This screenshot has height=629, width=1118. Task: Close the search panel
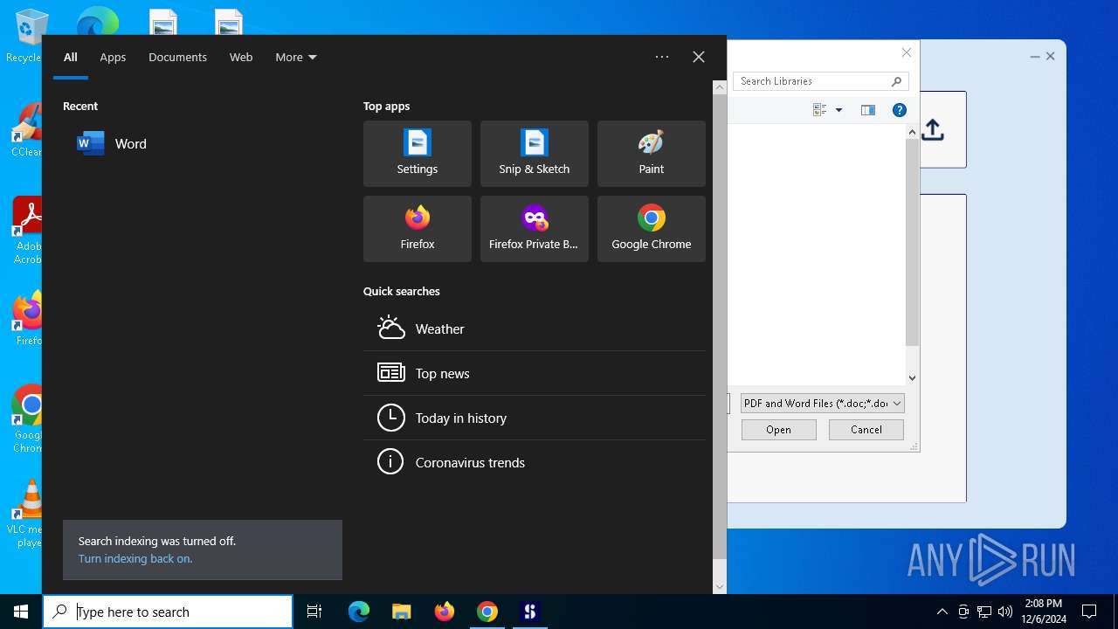coord(699,57)
